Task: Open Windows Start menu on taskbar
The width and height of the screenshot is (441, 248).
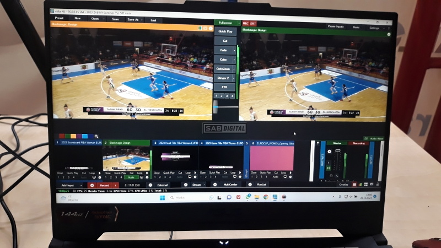Action: pos(162,197)
